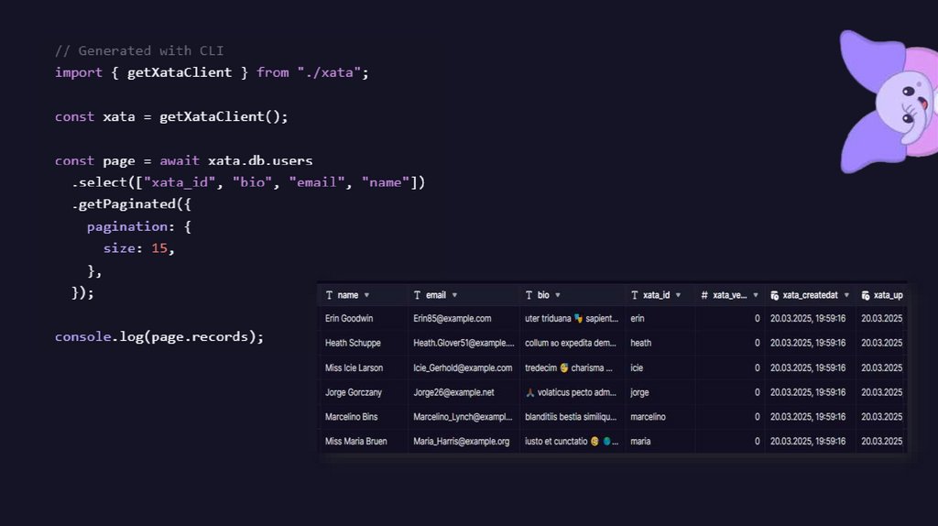Click the name cell Jorge Gorczany
938x526 pixels.
tap(353, 392)
